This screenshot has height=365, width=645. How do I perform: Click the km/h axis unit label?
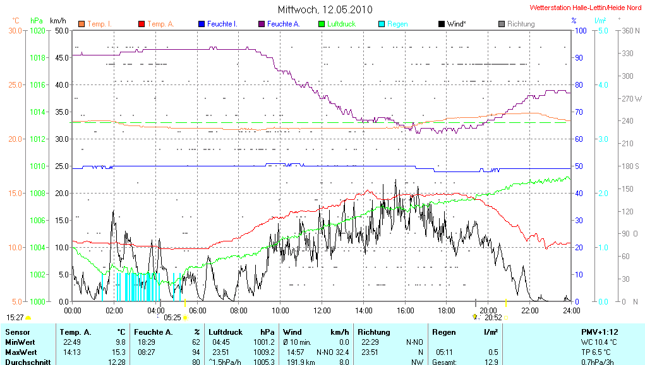(x=58, y=21)
